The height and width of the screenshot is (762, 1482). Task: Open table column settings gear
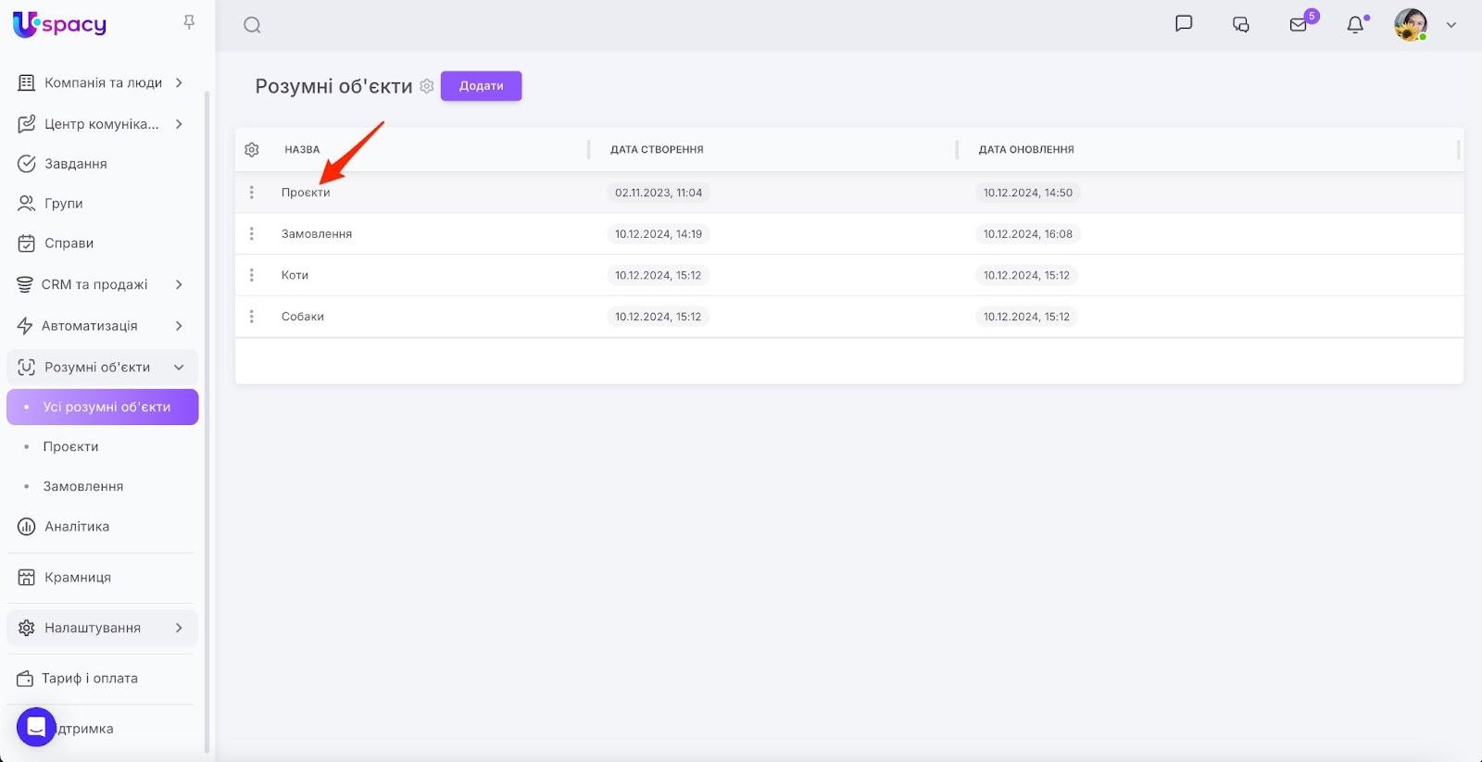tap(252, 149)
